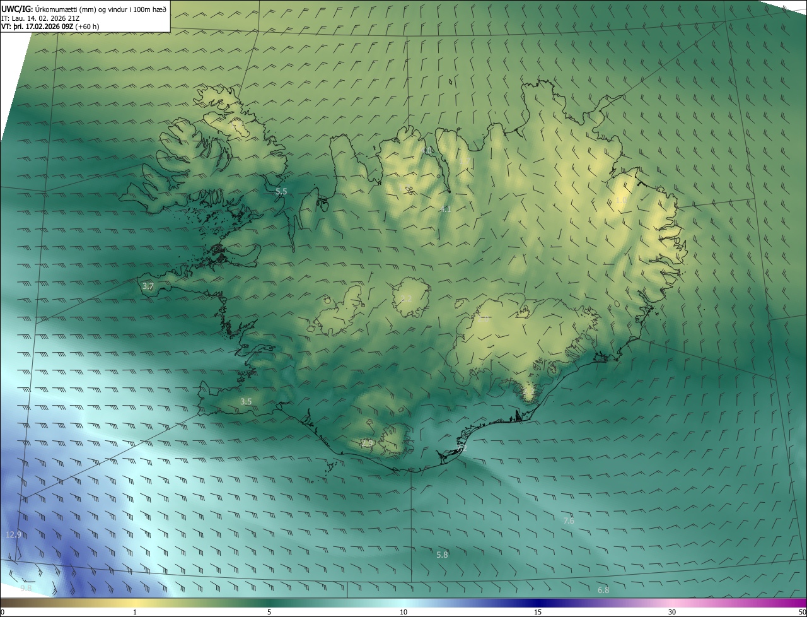Click the 50 tick on the color scale
Viewport: 807px width, 617px height.
click(802, 613)
